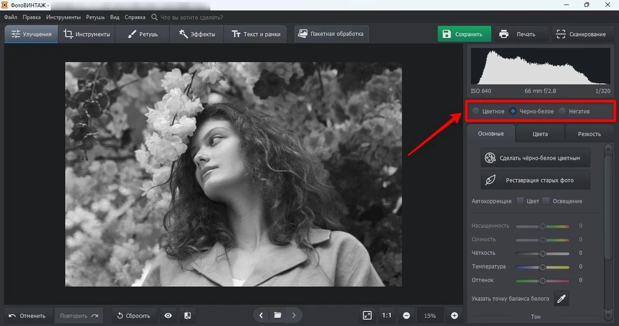Viewport: 619px width, 326px height.
Task: Go to previous photo arrow
Action: (261, 315)
